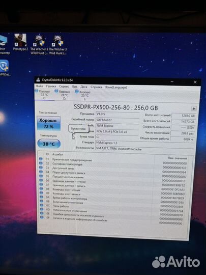
Task: Click status icon of row ID 0A
Action: (41, 197)
